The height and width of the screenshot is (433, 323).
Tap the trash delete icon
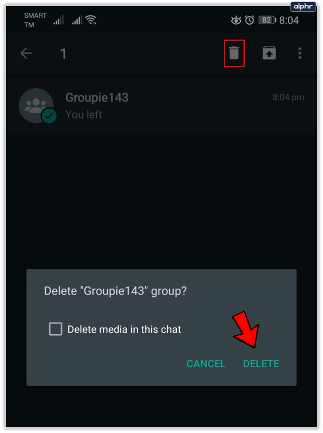pyautogui.click(x=234, y=53)
